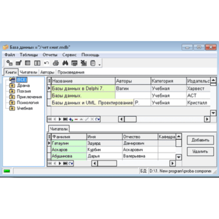Click the undo arrow toolbar icon

pos(47,63)
